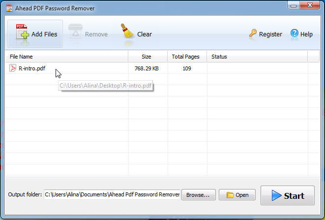Screen dimensions: 325x220
Task: Click the 109 total pages cell
Action: point(187,68)
